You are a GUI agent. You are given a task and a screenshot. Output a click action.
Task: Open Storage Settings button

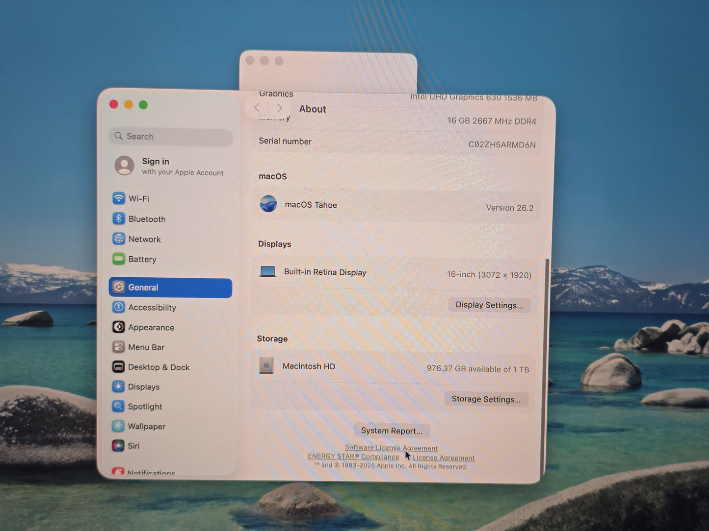[486, 399]
